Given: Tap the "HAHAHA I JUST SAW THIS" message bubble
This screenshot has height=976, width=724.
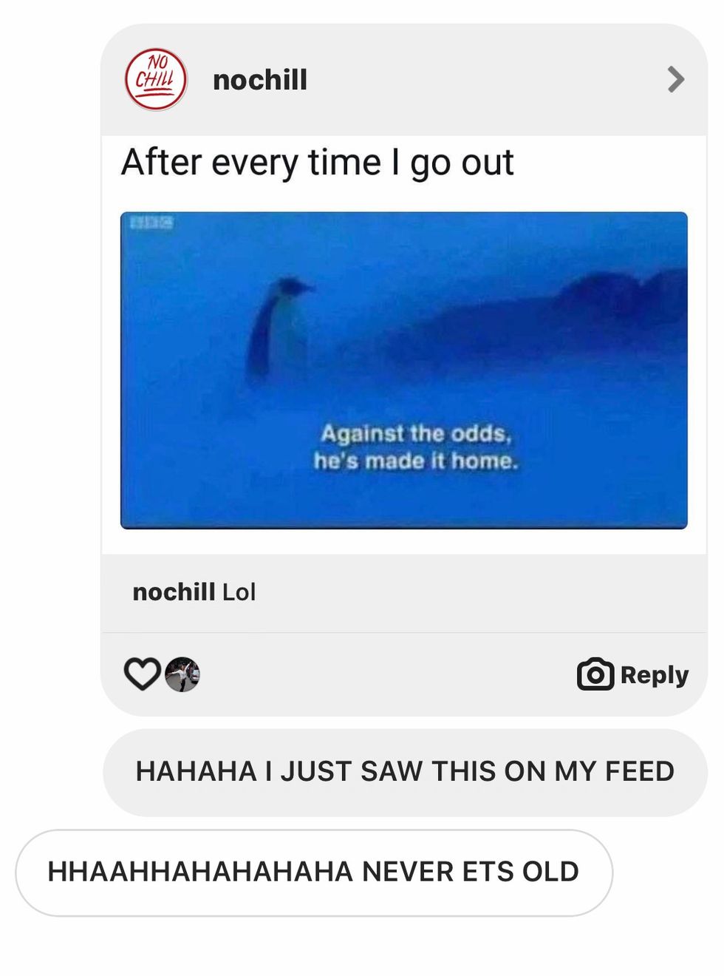Looking at the screenshot, I should point(405,772).
